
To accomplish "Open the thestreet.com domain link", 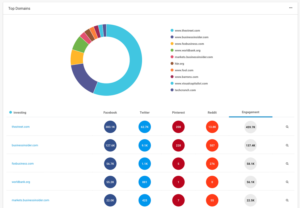I will coord(21,127).
